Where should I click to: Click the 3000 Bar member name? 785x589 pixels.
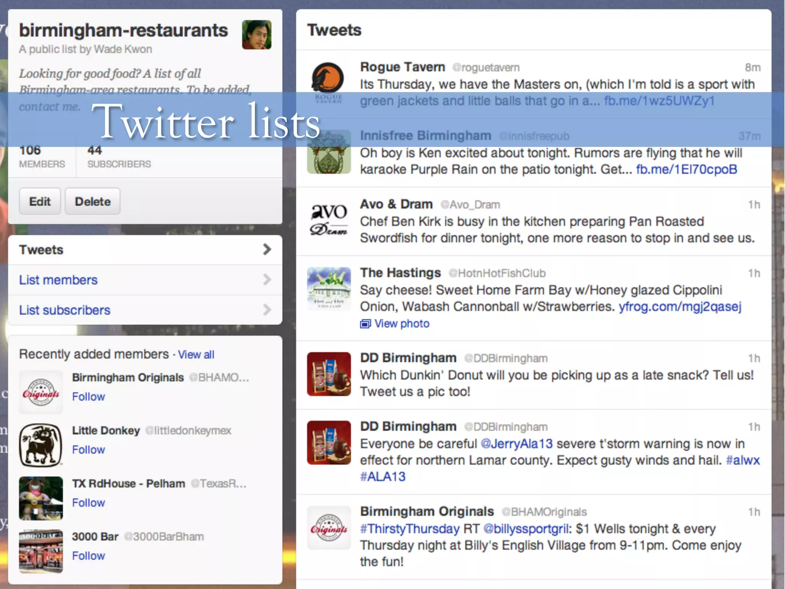[95, 536]
